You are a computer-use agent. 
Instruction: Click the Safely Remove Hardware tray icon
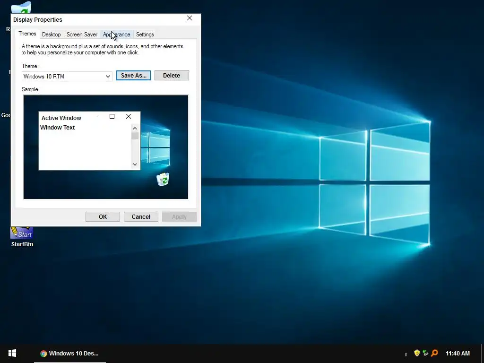coord(425,353)
